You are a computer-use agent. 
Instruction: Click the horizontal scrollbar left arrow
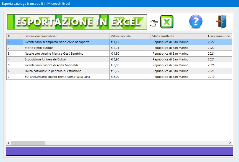[8, 143]
